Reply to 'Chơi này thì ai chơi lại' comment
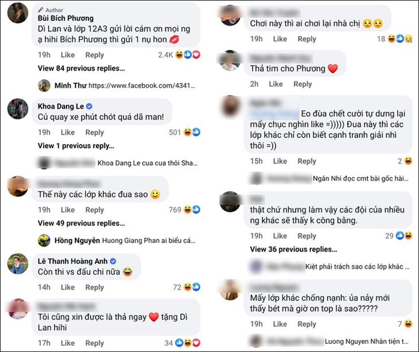Screen dimensions: 419x352 (x=307, y=39)
